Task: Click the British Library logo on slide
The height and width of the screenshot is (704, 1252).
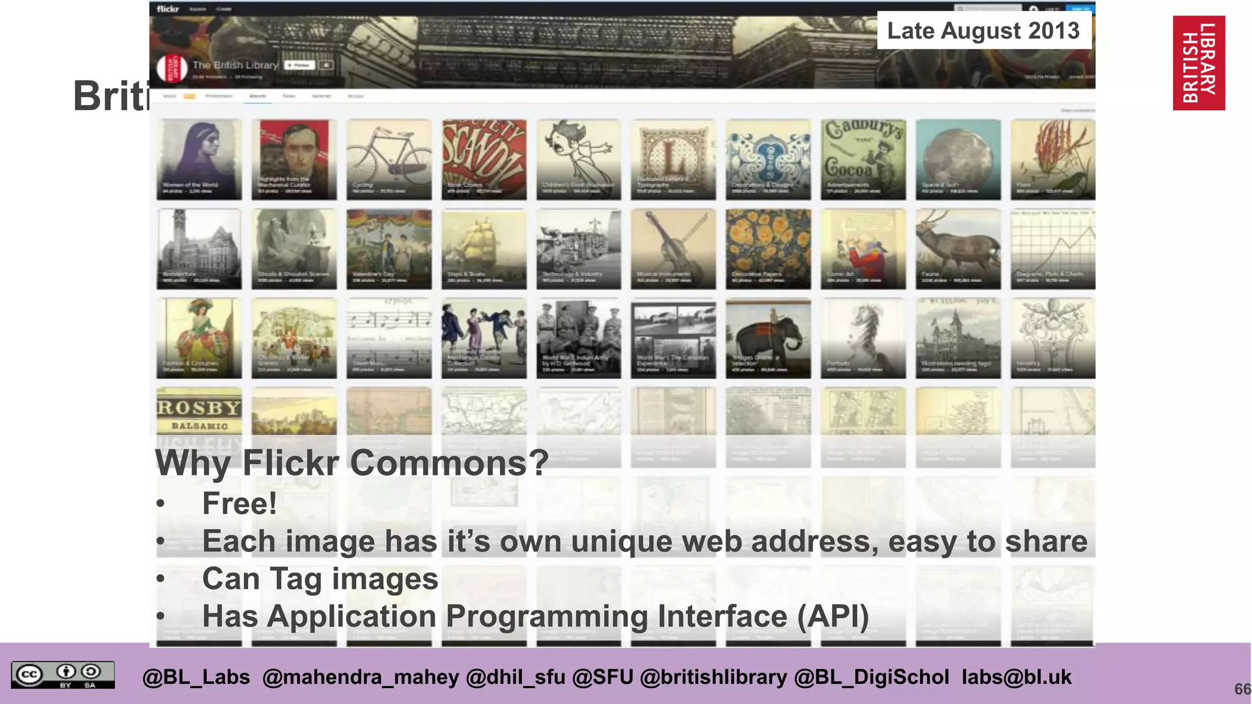Action: (1199, 63)
